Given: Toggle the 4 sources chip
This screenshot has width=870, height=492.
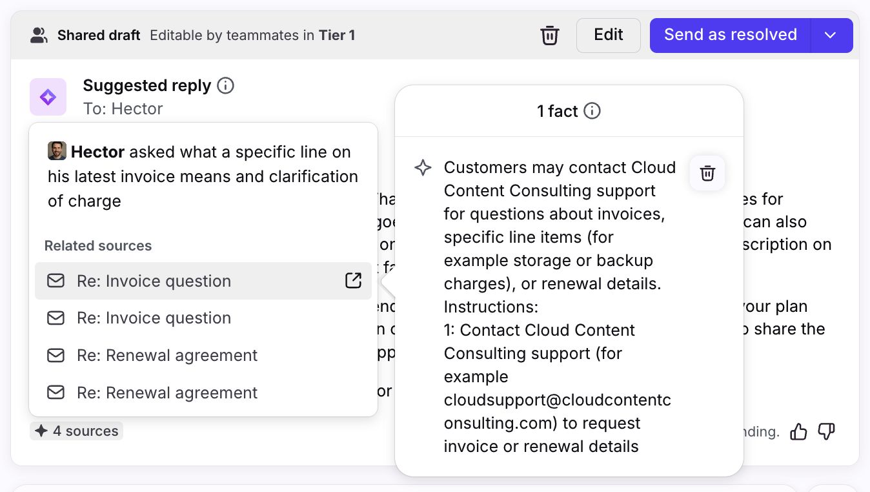Looking at the screenshot, I should pyautogui.click(x=77, y=431).
